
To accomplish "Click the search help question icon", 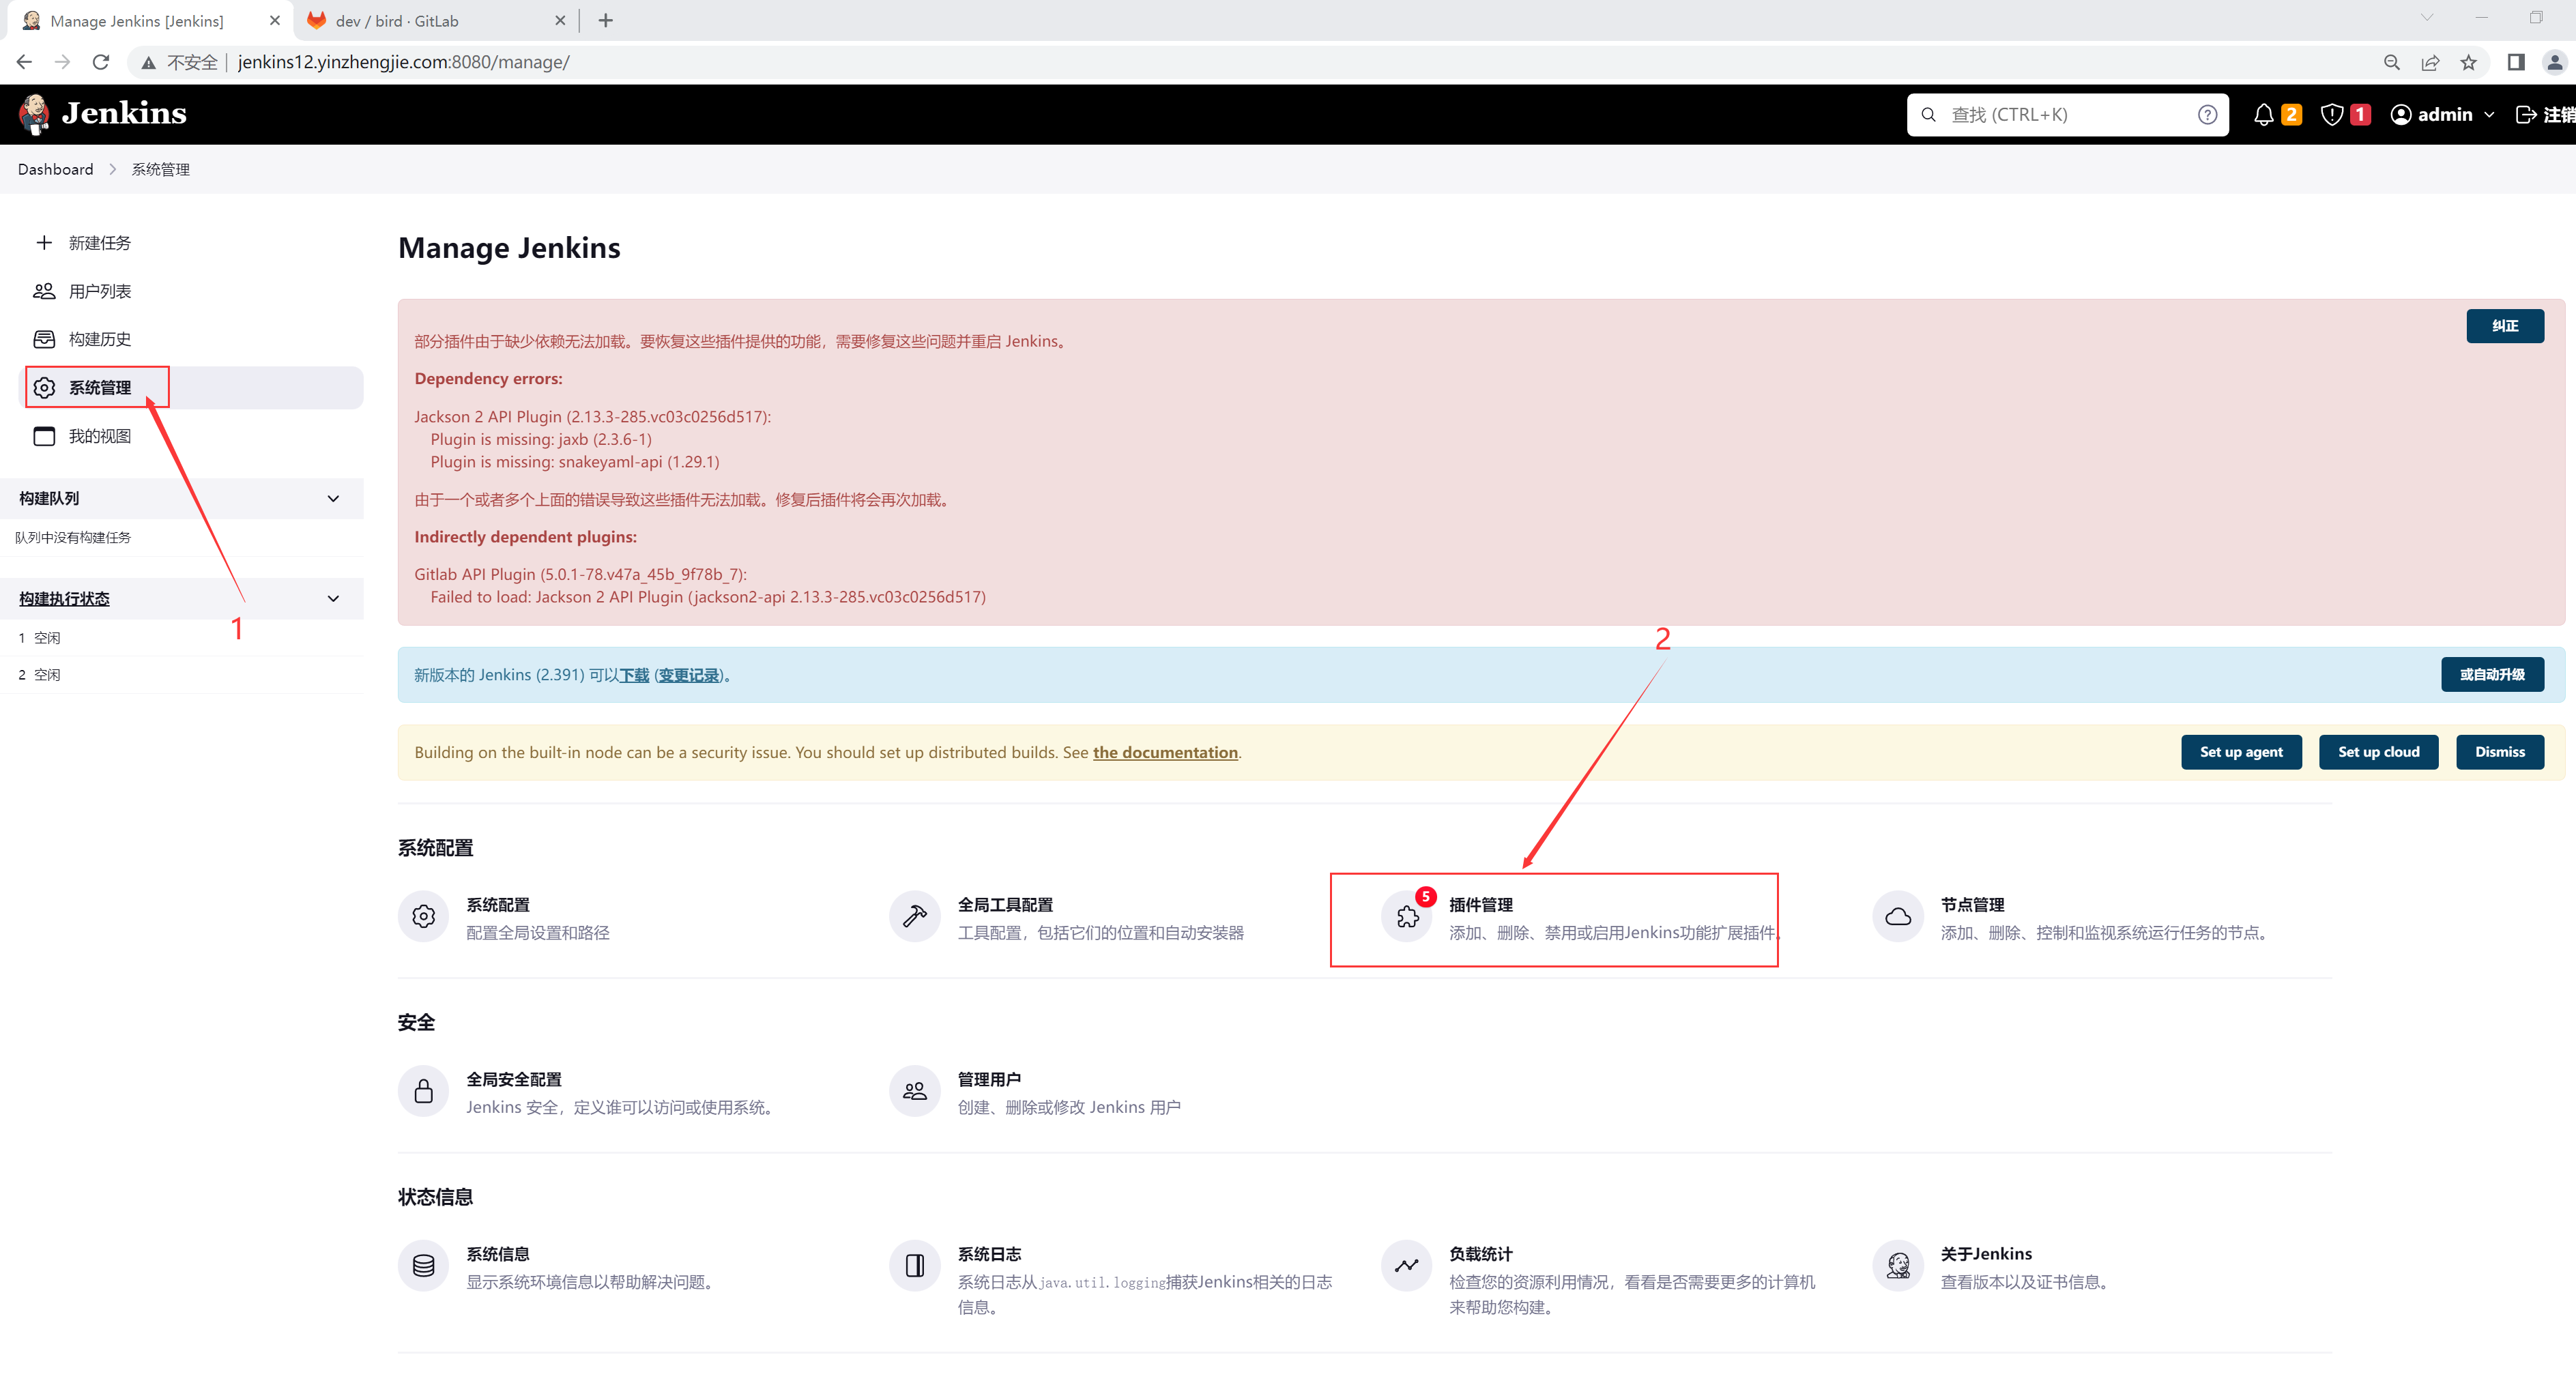I will [x=2207, y=115].
